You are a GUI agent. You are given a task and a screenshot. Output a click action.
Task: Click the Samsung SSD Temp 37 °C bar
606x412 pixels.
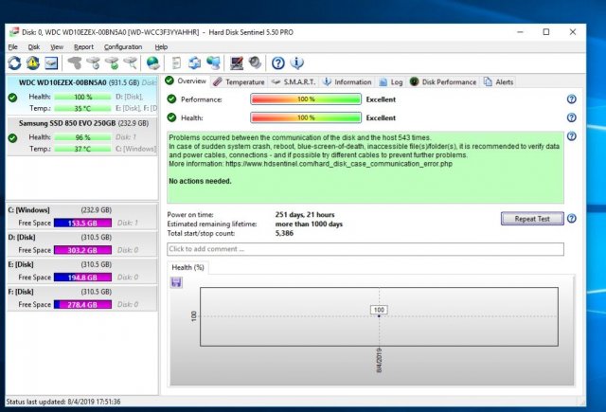(x=82, y=149)
